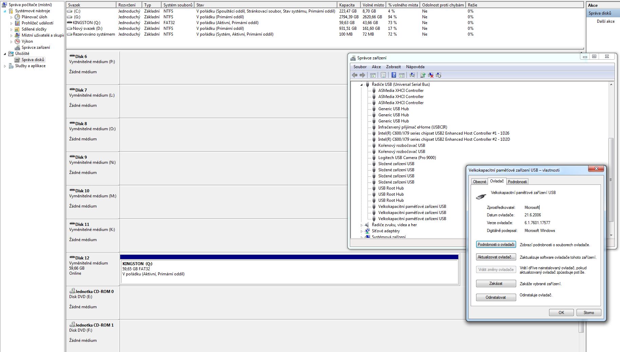Expand the Sdílené složky node
620x352 pixels.
[x=11, y=30]
